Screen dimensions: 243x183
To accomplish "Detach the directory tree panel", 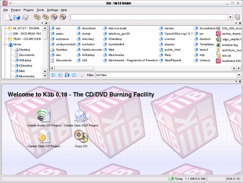I will [43, 23].
